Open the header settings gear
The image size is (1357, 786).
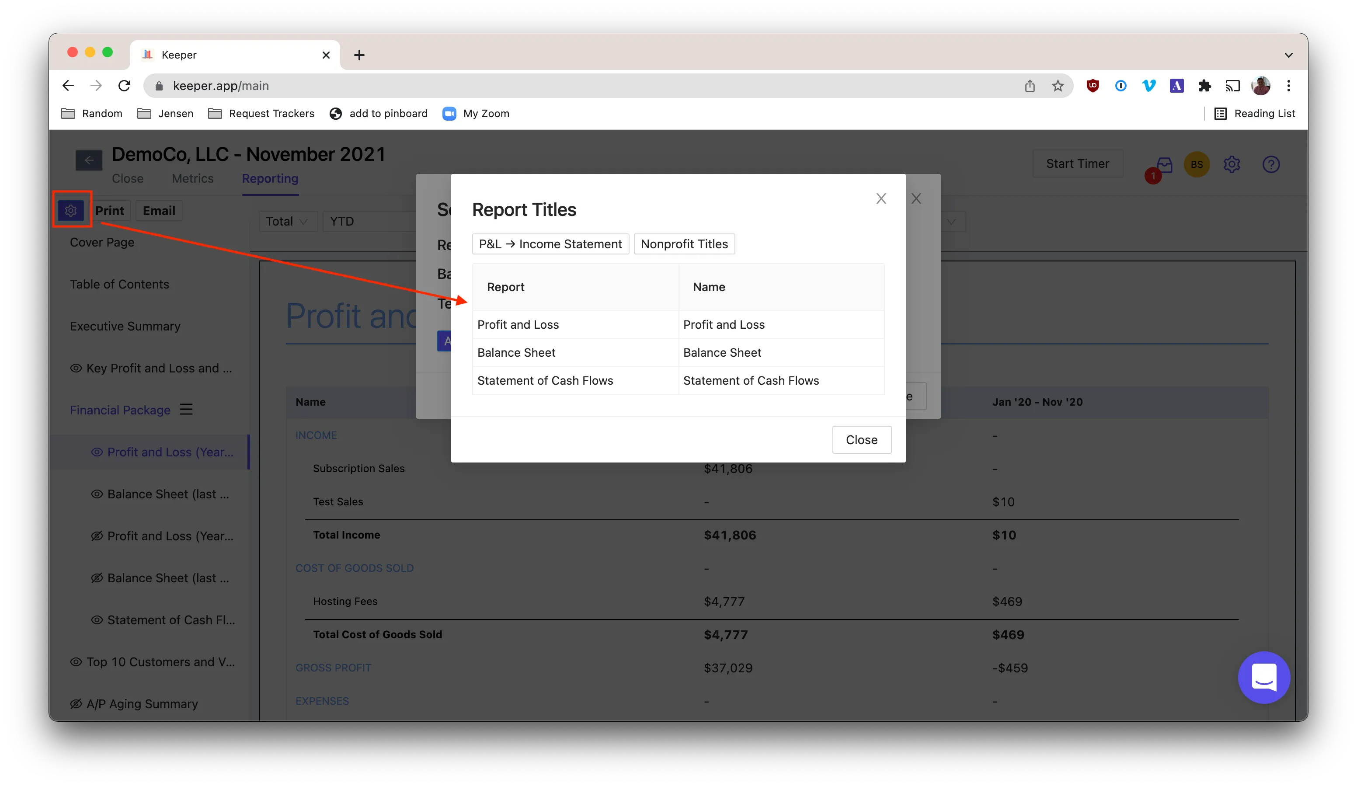point(1232,165)
